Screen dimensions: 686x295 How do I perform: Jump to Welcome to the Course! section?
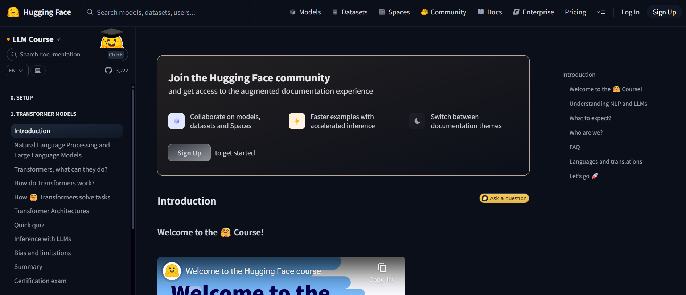605,89
